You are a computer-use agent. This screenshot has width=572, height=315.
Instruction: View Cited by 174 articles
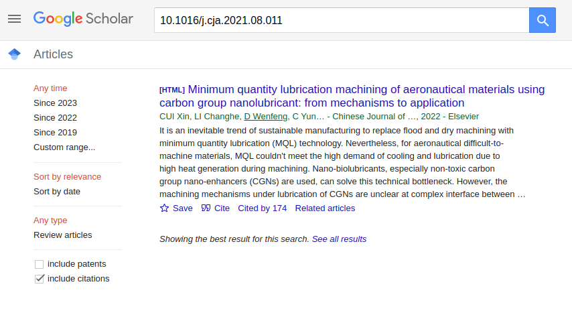coord(262,208)
